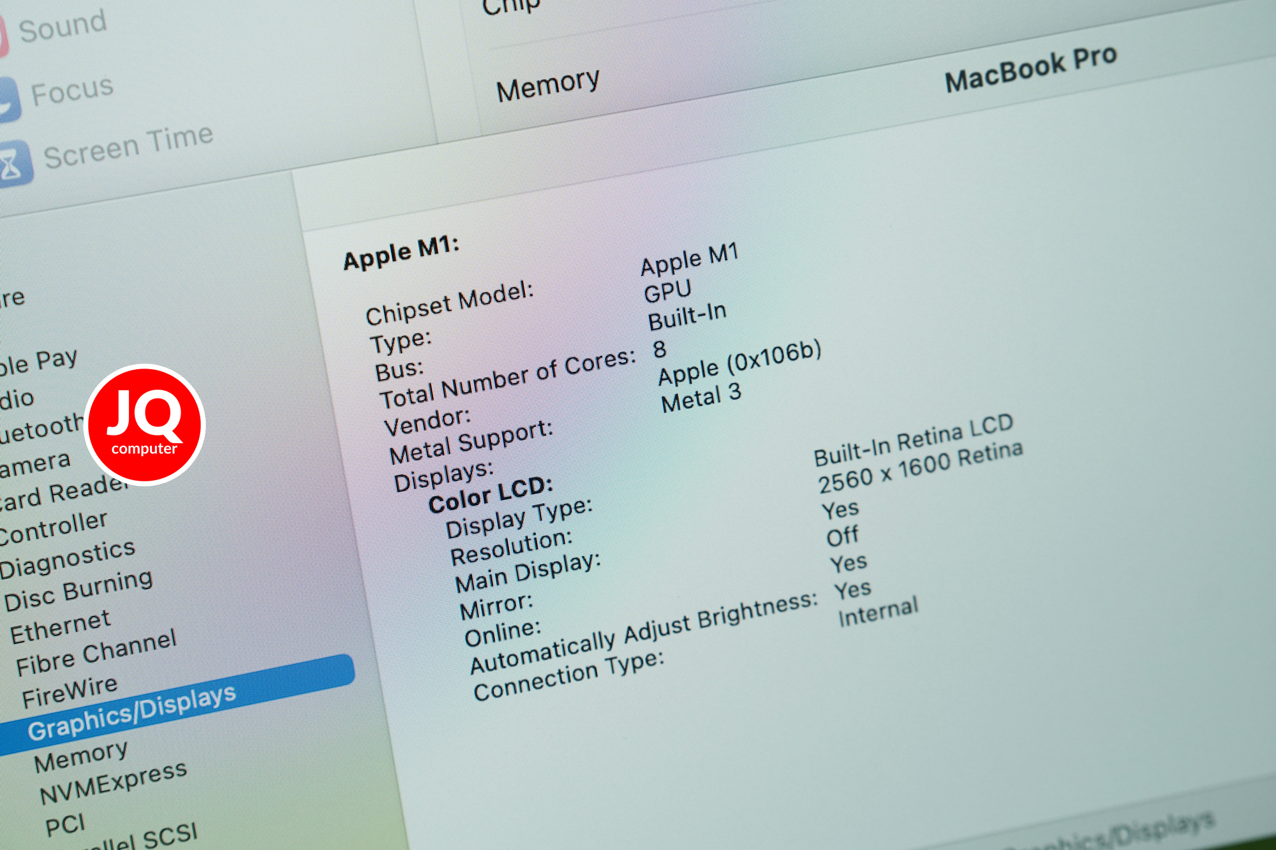Click Total Number of Cores label
The height and width of the screenshot is (850, 1276).
(x=508, y=379)
